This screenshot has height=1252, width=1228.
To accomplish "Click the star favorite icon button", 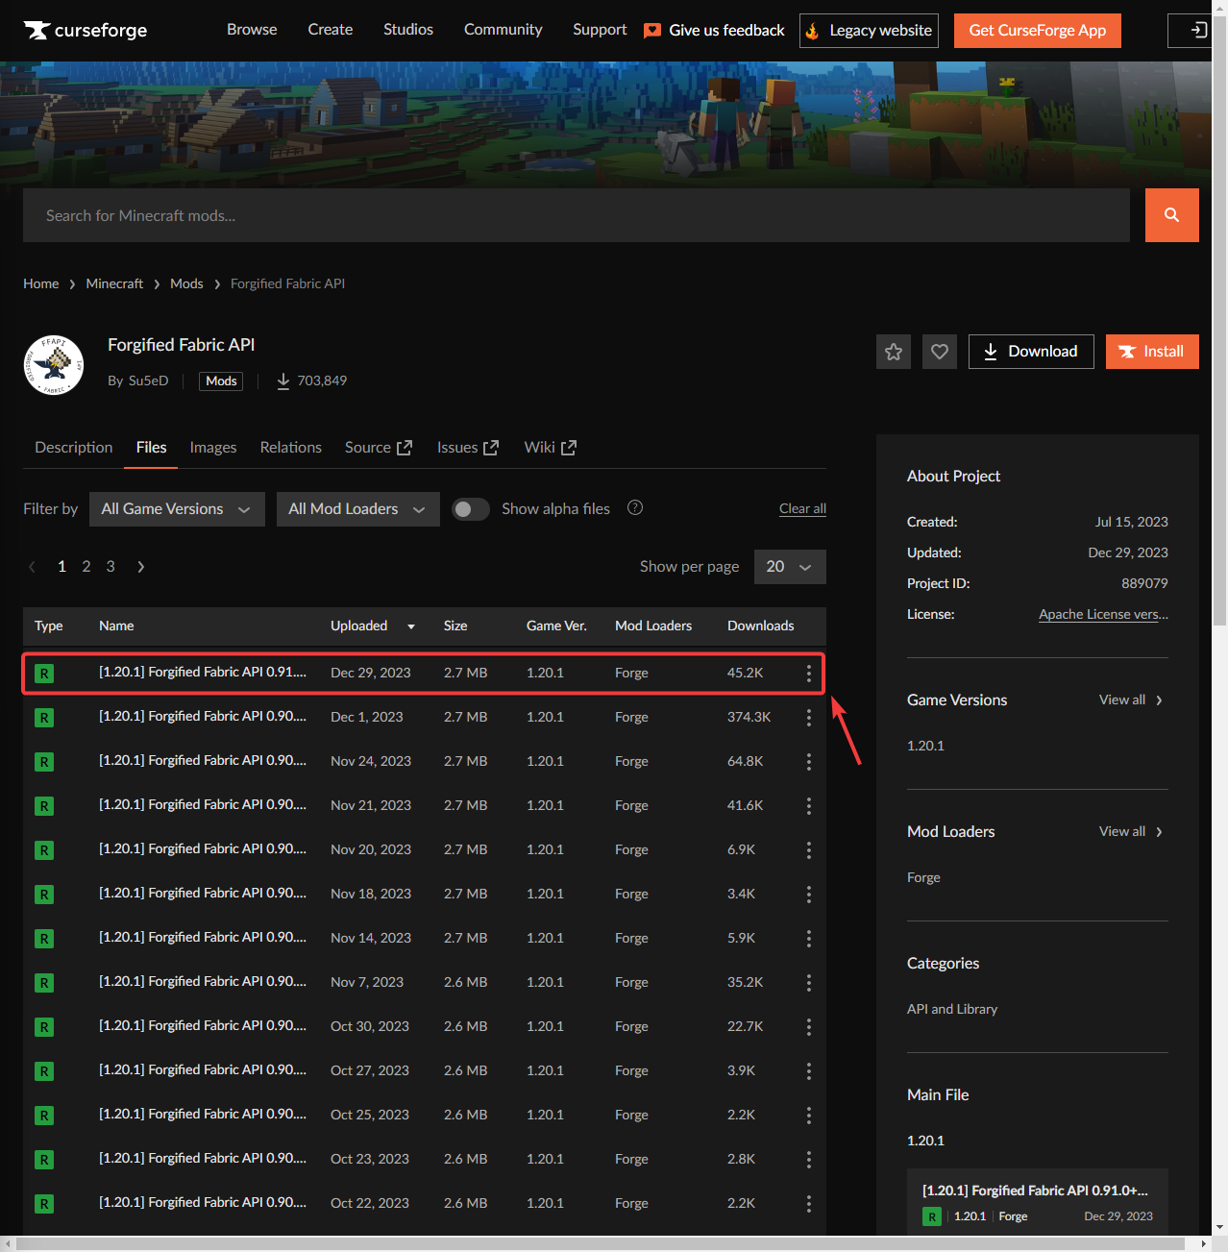I will (893, 352).
